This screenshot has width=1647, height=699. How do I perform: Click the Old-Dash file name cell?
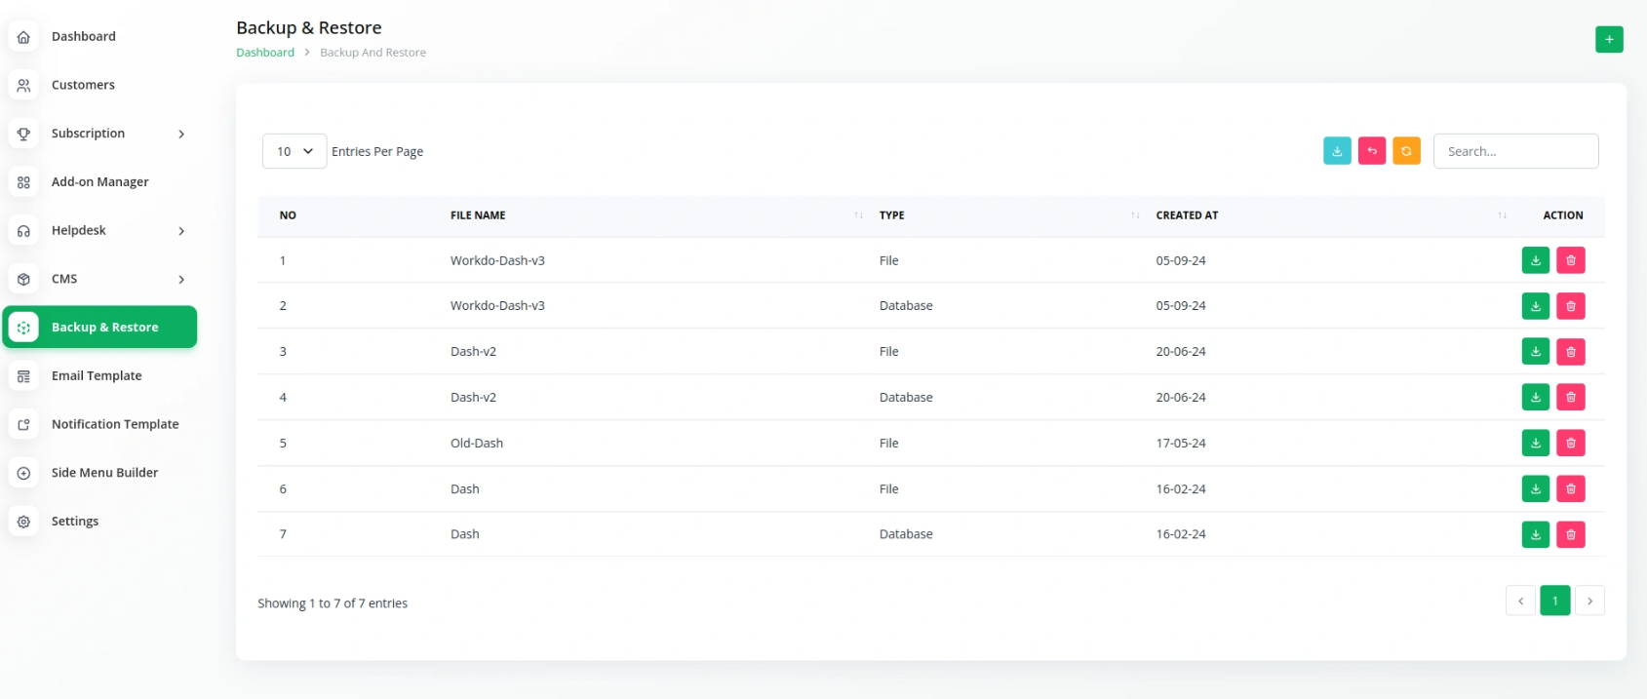477,444
